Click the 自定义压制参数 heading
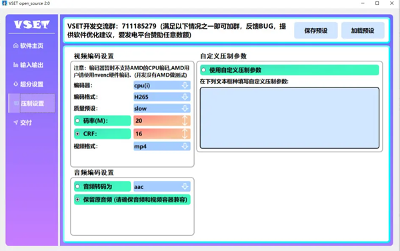400x251 pixels. click(223, 56)
